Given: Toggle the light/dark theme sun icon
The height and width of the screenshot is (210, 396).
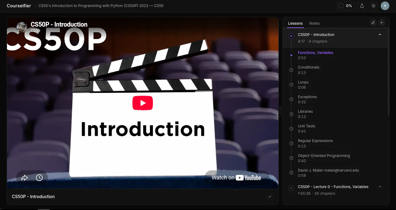Looking at the screenshot, I should point(373,6).
